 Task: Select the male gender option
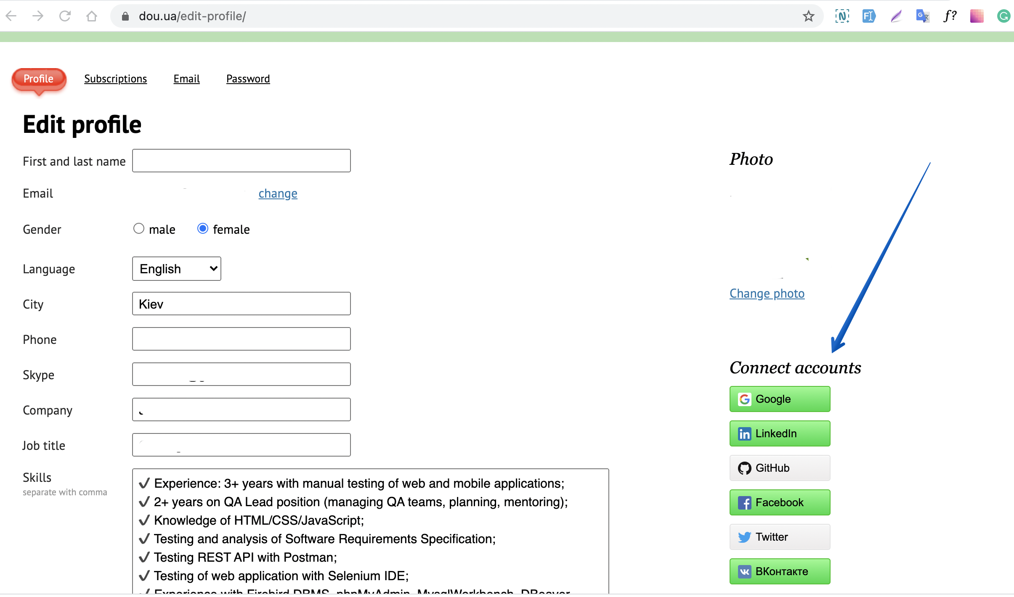pos(138,228)
